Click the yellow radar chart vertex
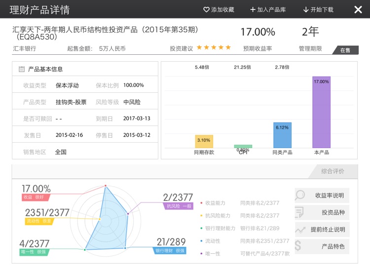 [x=100, y=219]
